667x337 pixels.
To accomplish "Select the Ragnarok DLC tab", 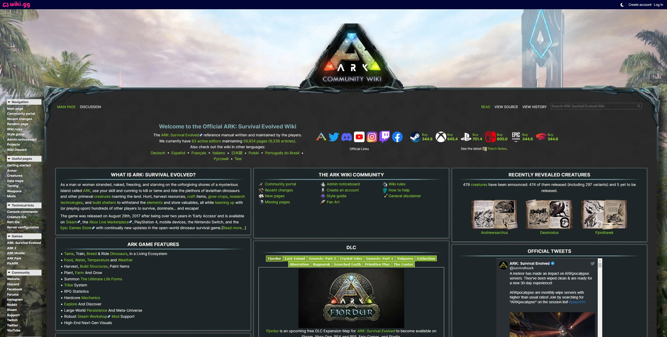I will point(321,264).
